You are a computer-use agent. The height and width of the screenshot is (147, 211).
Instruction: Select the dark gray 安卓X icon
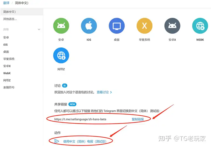[172, 26]
